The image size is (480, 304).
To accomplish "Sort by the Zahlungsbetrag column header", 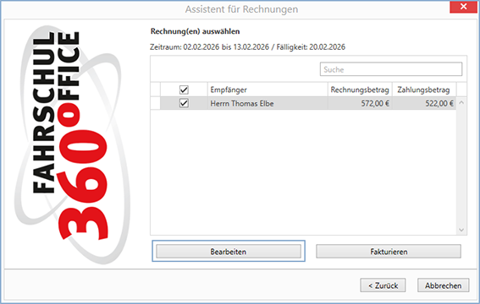I will pos(424,90).
